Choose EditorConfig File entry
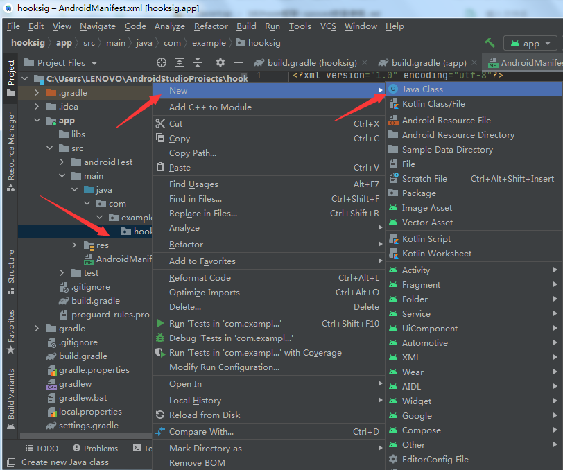The height and width of the screenshot is (470, 563). 474,459
